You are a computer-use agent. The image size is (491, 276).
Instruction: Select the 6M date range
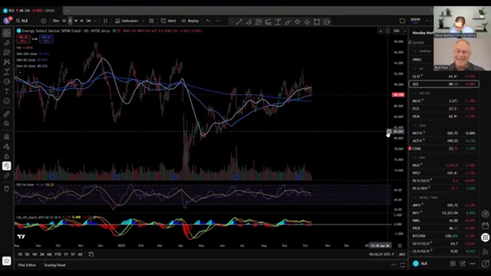tap(49, 254)
